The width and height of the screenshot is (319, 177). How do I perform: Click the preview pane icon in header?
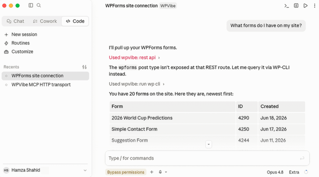296,6
